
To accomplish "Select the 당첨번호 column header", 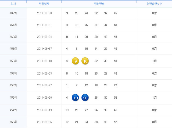I will (99, 4).
